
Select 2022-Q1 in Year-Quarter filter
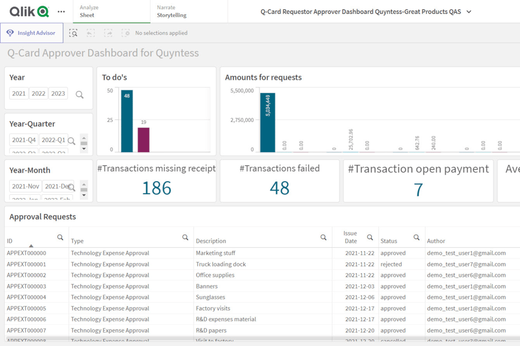54,140
